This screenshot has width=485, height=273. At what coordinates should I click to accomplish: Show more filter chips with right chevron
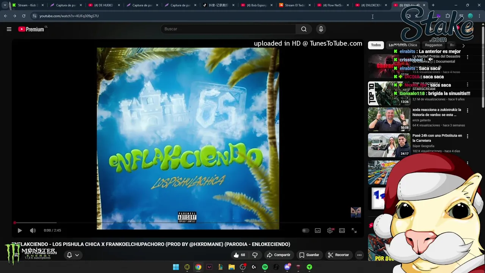(463, 45)
